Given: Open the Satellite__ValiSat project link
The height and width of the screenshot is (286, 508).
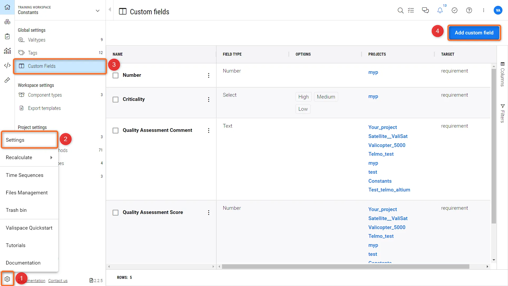Looking at the screenshot, I should pyautogui.click(x=388, y=136).
